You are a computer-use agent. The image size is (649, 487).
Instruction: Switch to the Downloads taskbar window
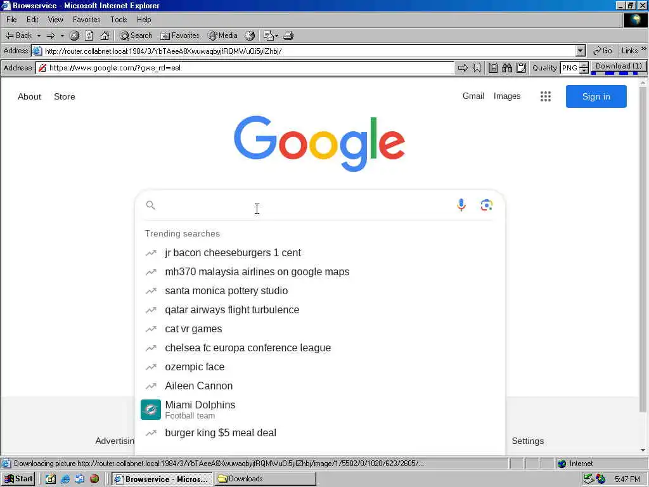click(266, 479)
